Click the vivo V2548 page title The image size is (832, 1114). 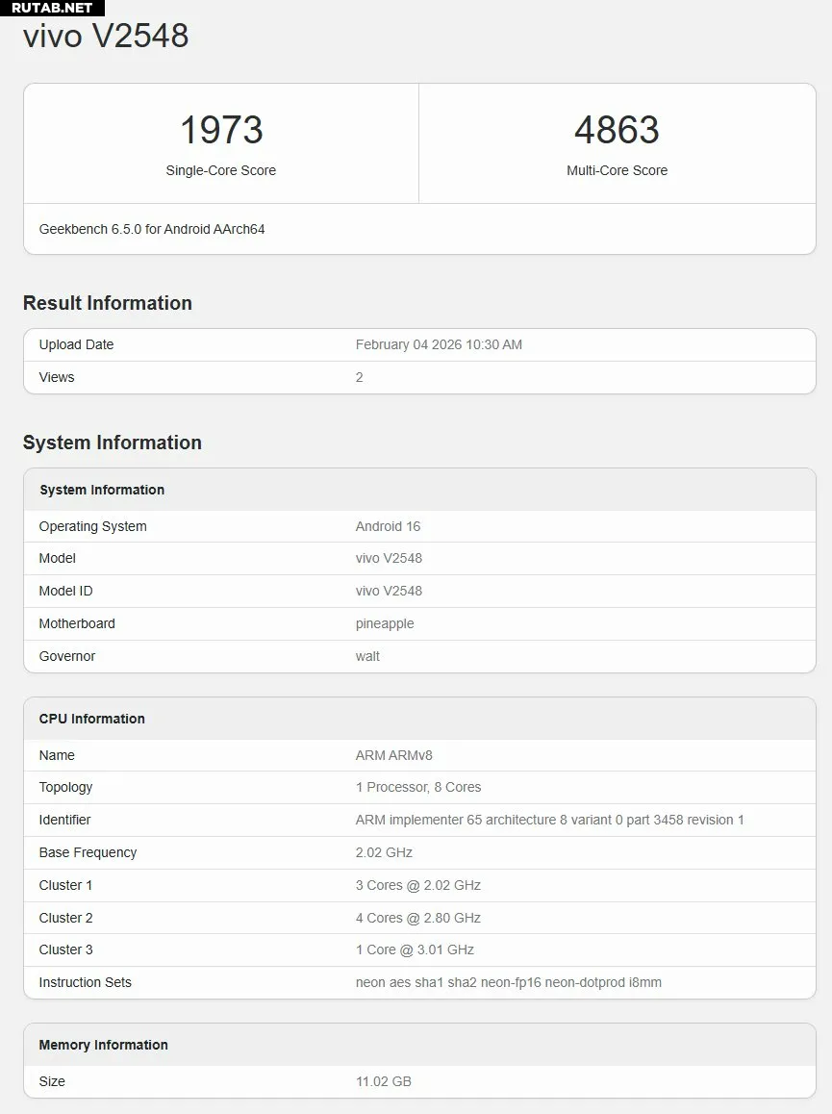(x=106, y=37)
